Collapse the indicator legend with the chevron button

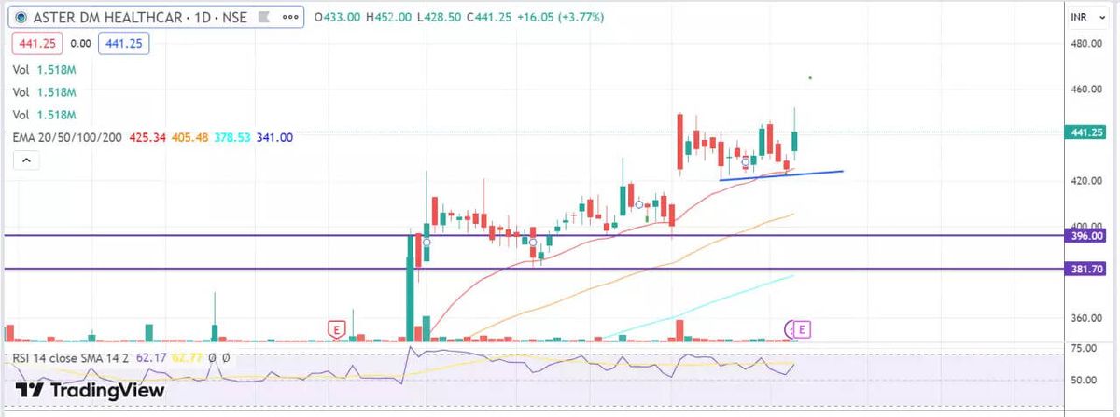[25, 161]
